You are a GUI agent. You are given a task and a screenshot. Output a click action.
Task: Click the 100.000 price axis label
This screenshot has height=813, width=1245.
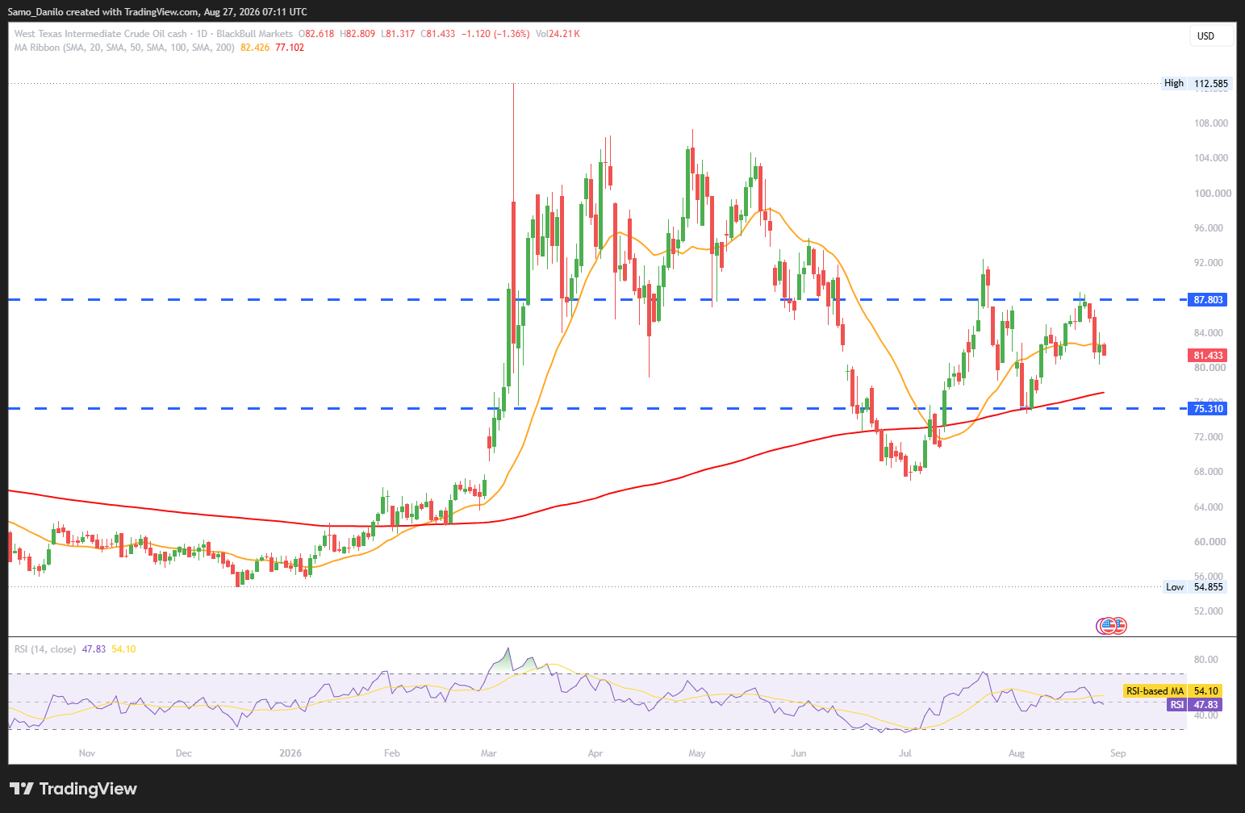click(x=1213, y=194)
